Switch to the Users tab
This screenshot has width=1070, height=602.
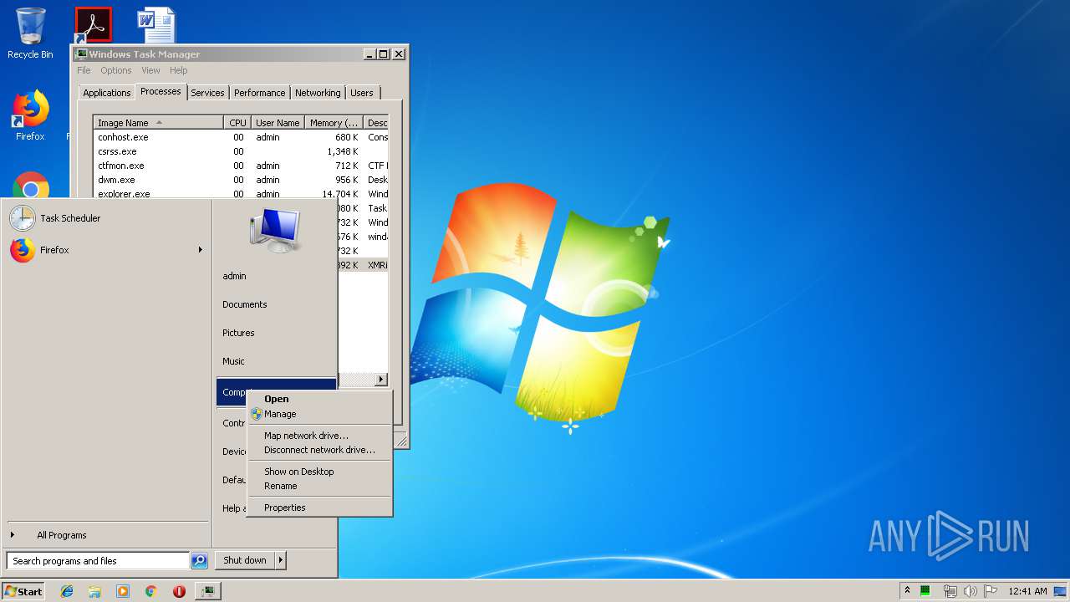[x=362, y=93]
